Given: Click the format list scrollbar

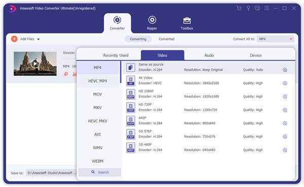Looking at the screenshot, I should 121,72.
